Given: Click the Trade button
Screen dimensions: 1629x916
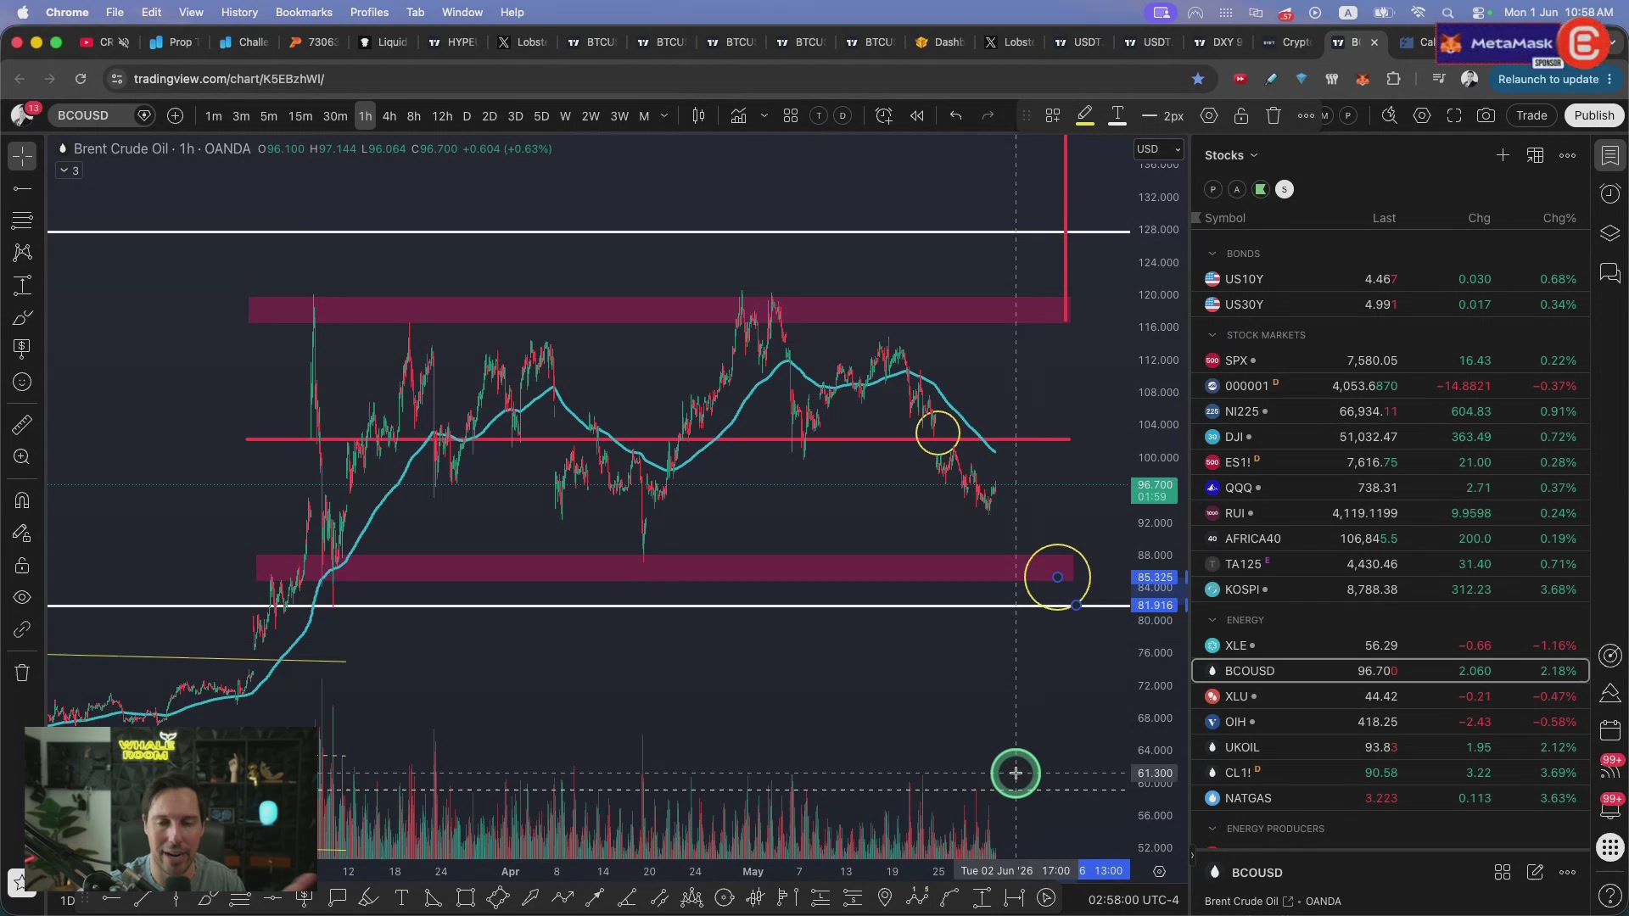Looking at the screenshot, I should click(x=1531, y=116).
